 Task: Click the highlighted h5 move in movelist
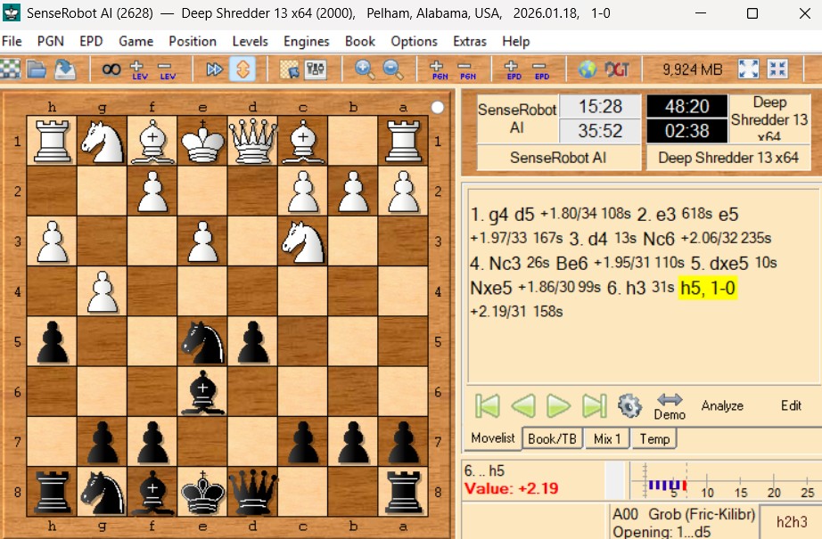click(707, 288)
